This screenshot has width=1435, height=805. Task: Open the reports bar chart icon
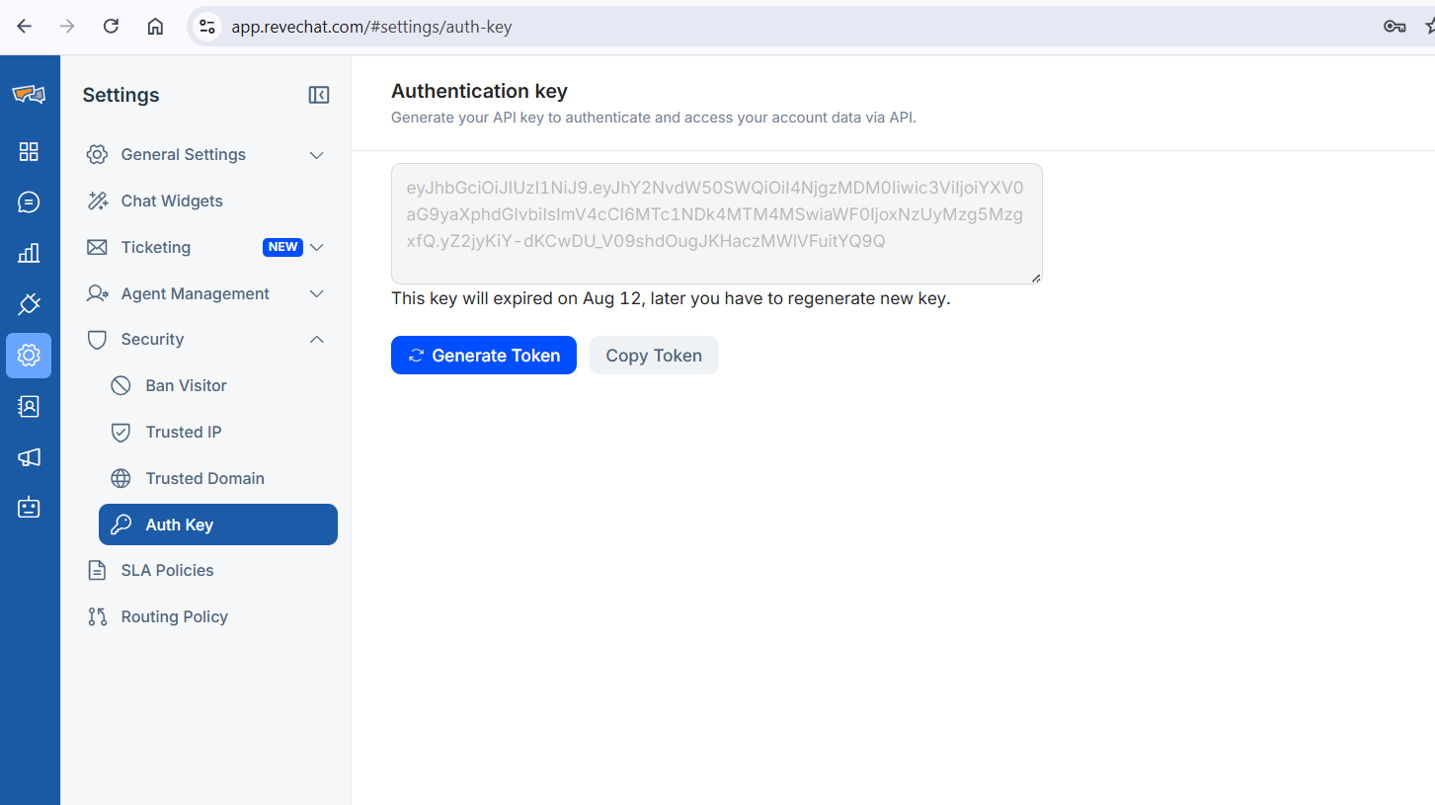29,253
